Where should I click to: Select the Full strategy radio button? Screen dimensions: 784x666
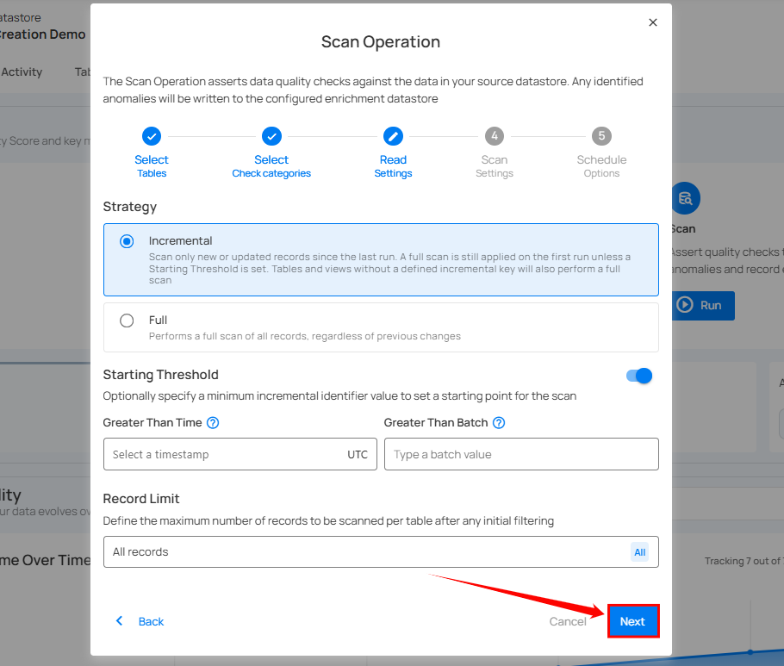point(128,321)
